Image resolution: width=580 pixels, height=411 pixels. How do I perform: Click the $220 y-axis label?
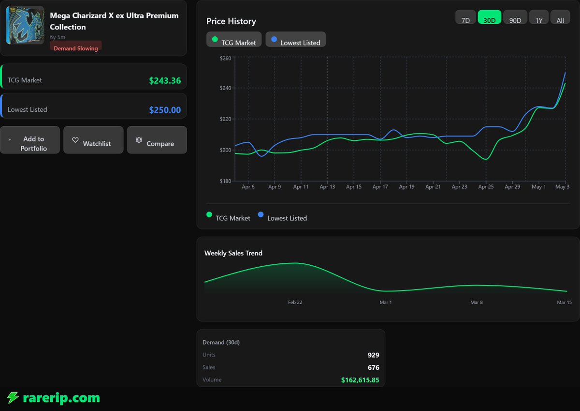click(226, 119)
